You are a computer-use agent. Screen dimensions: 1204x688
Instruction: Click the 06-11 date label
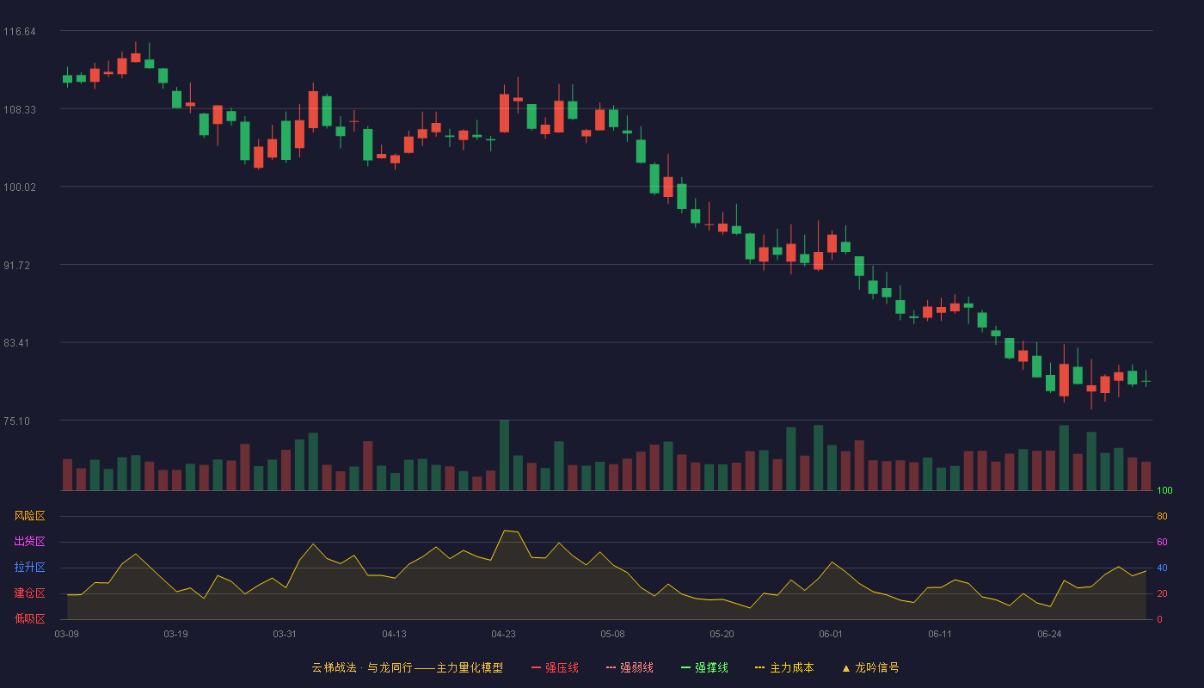click(940, 634)
